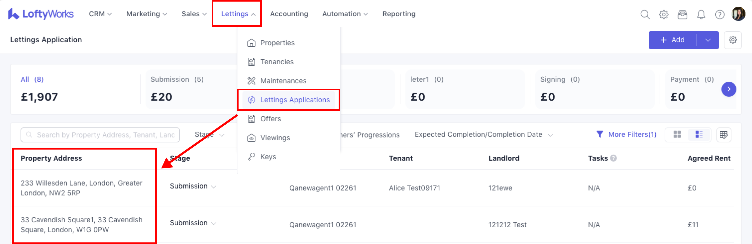
Task: Open the user profile avatar
Action: coord(738,14)
